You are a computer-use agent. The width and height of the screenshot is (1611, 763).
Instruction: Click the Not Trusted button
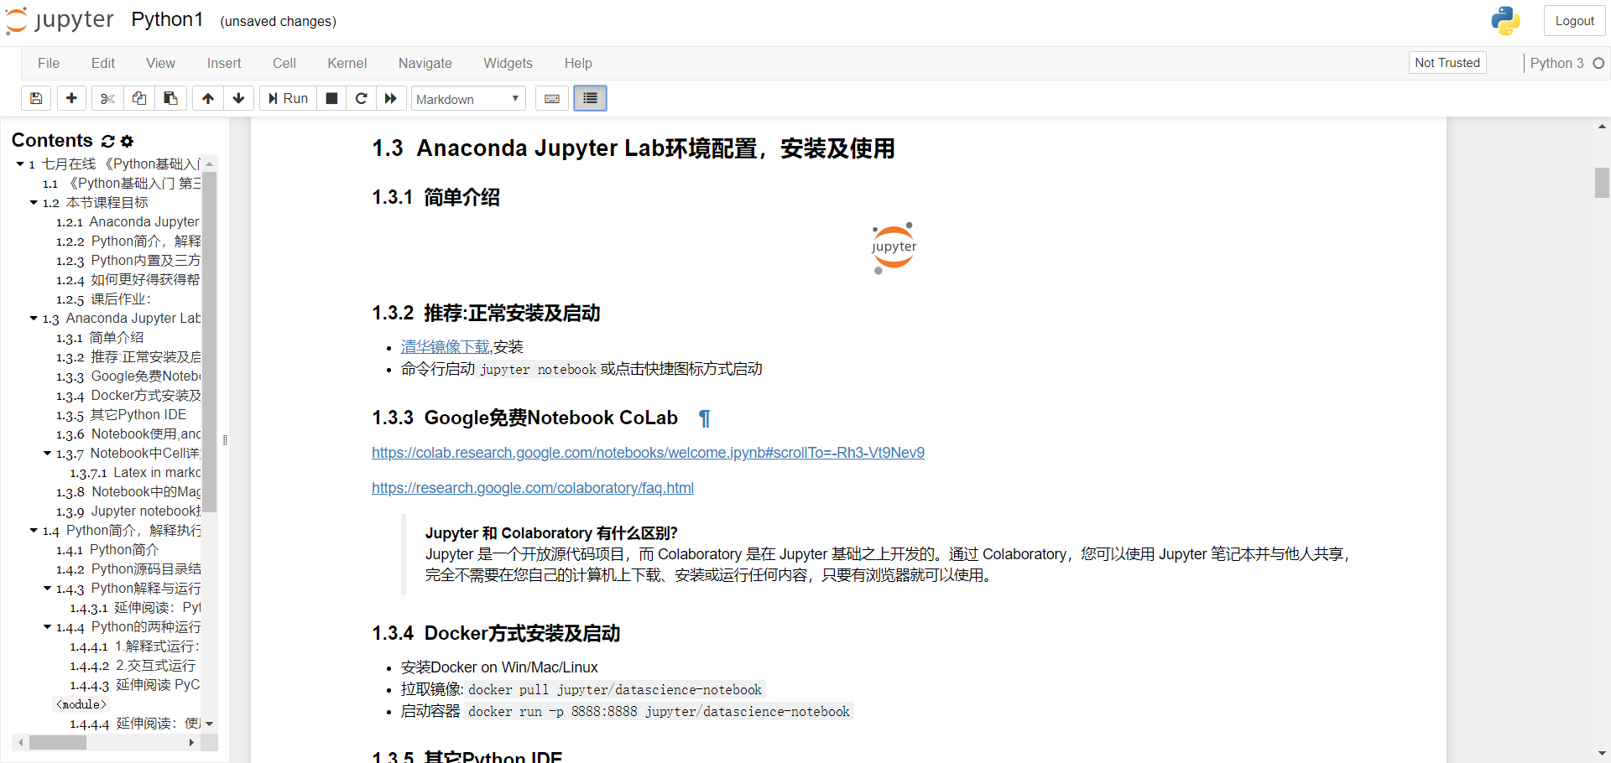coord(1447,63)
